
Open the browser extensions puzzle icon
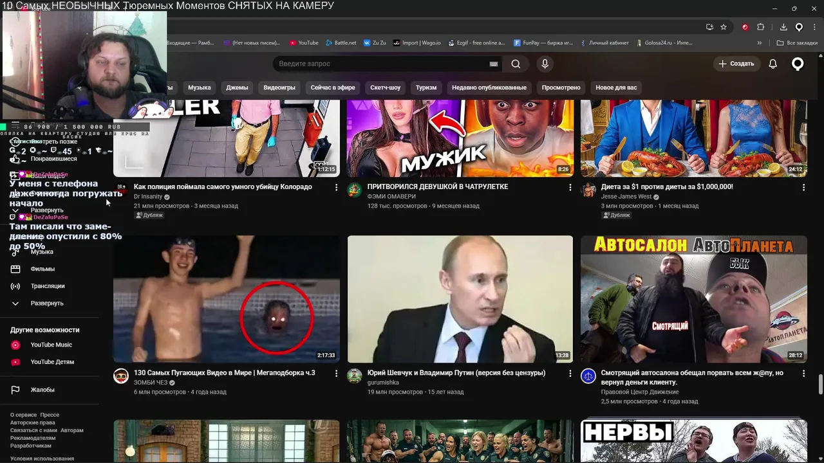tap(761, 27)
